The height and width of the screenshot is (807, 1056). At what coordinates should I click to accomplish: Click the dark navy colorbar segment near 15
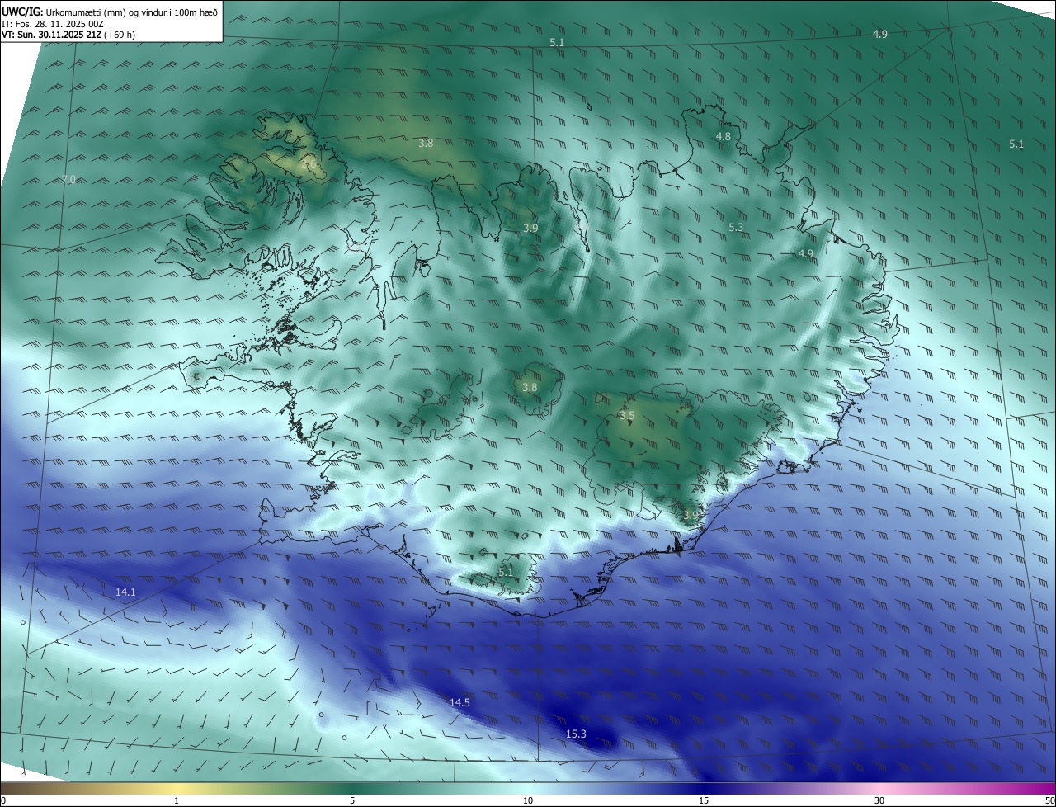click(x=704, y=788)
